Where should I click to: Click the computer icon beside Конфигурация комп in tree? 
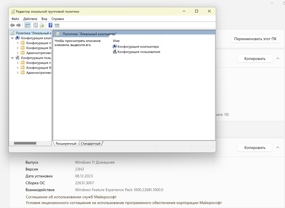click(x=18, y=38)
